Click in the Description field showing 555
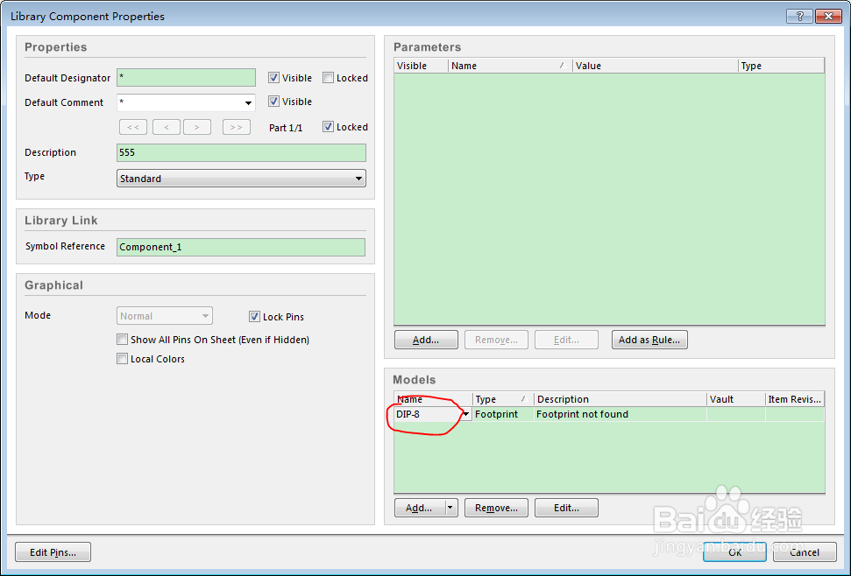This screenshot has width=851, height=576. click(241, 152)
